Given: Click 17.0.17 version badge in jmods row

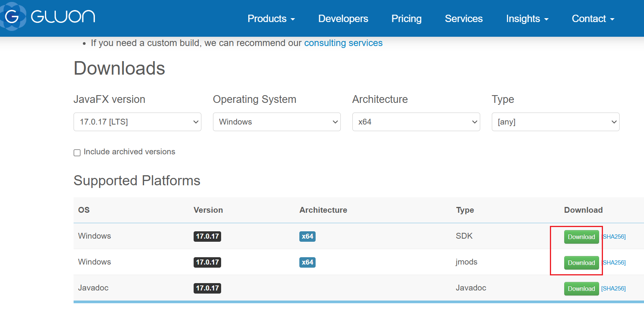Looking at the screenshot, I should [x=207, y=262].
